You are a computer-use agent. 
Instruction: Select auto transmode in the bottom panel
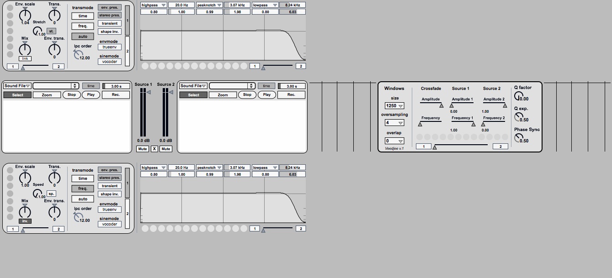pos(83,199)
